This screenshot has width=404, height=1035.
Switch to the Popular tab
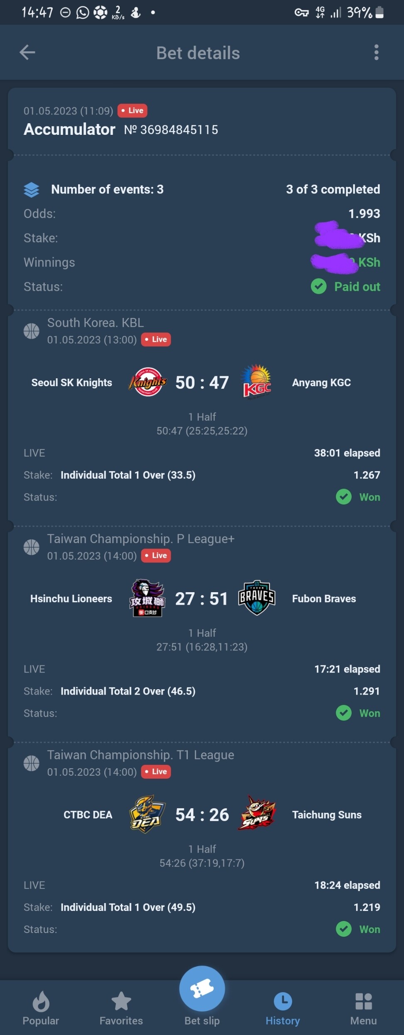click(41, 1008)
